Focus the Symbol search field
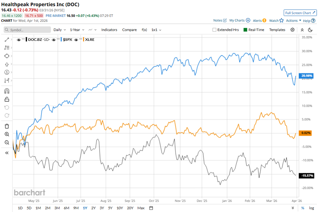 [x=27, y=30]
